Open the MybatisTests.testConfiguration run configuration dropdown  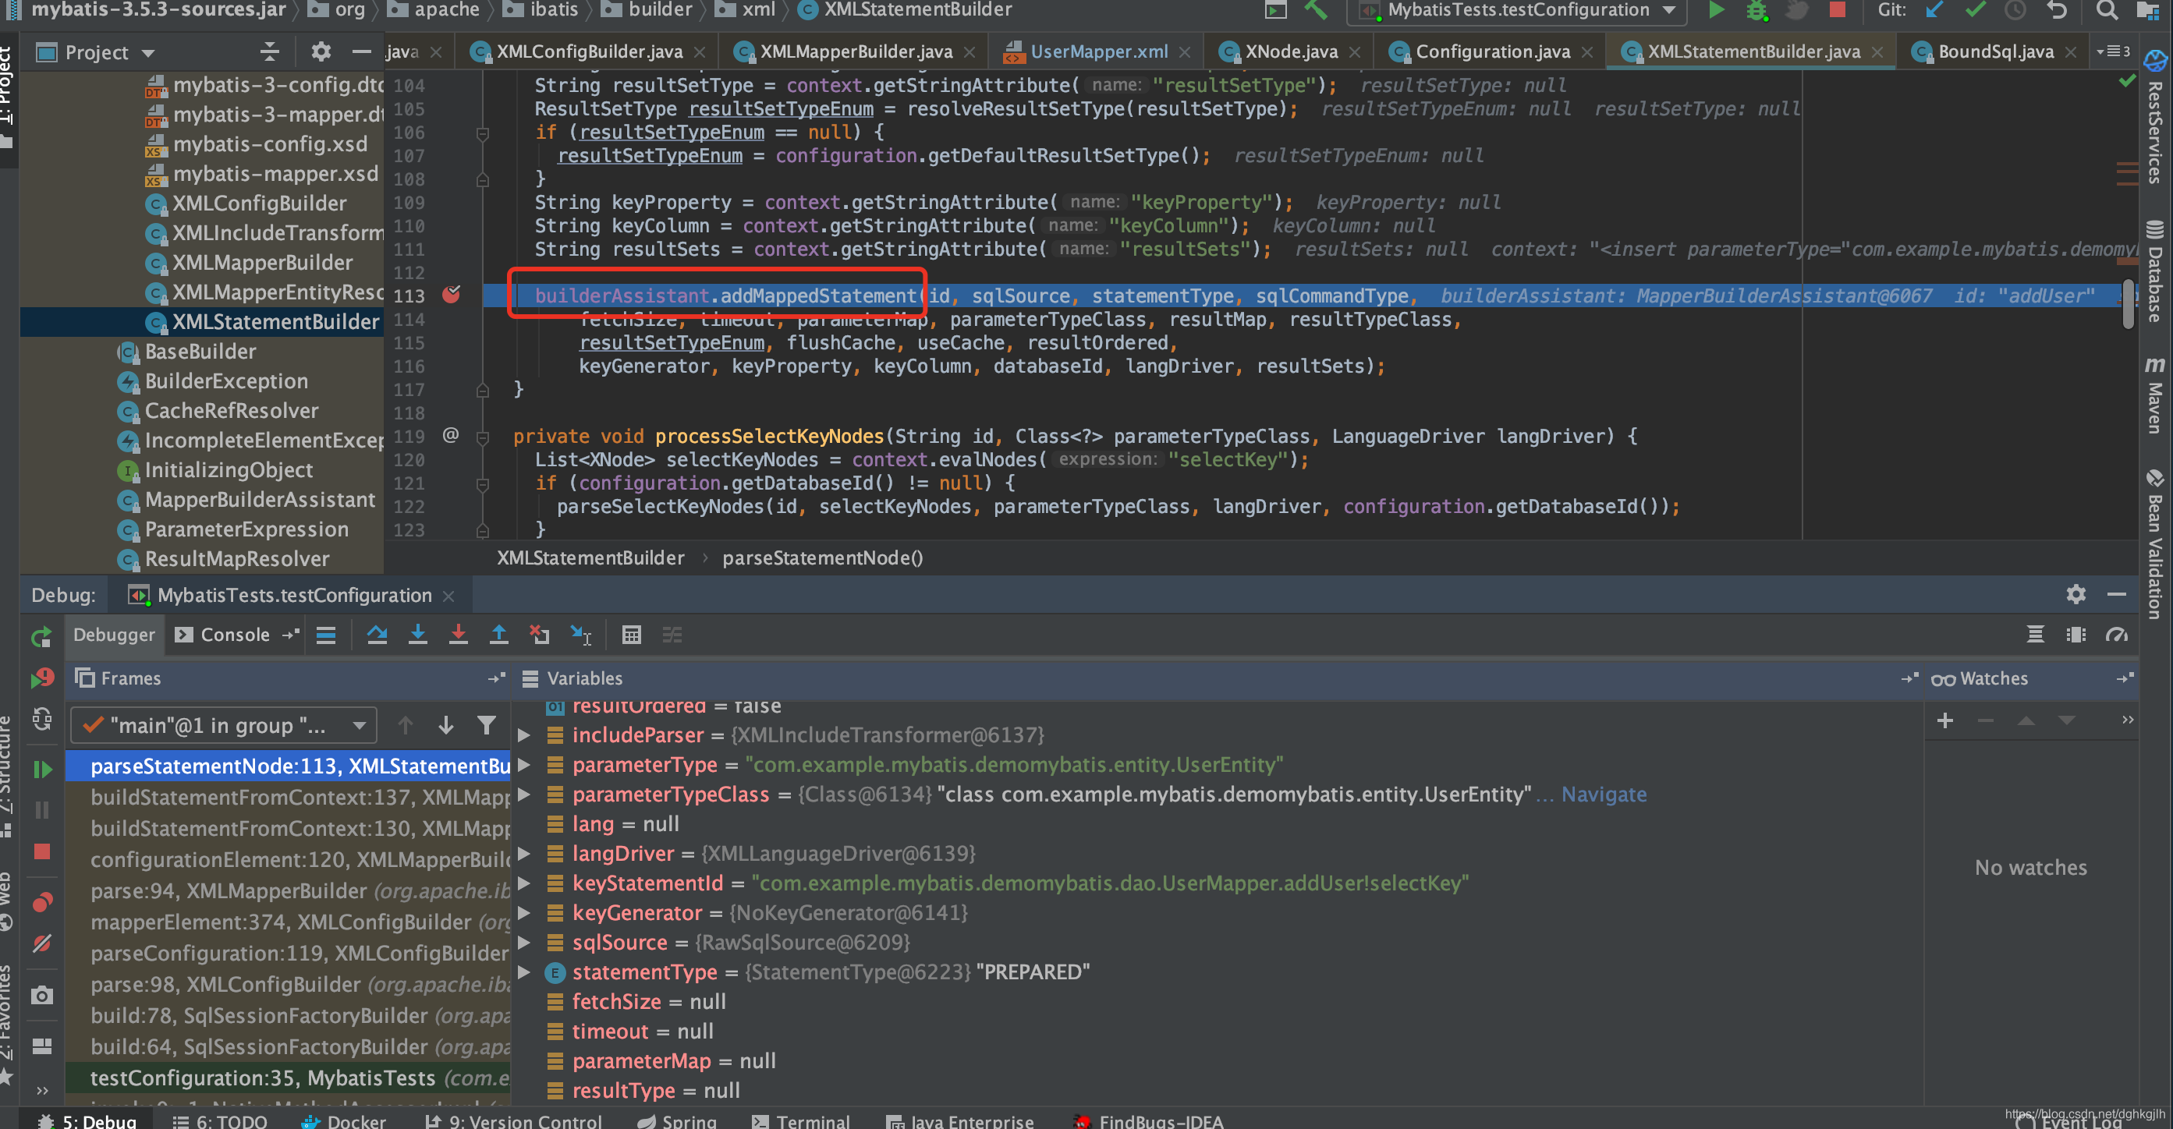(x=1519, y=10)
